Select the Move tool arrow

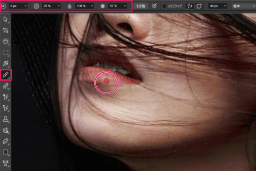[x=6, y=20]
